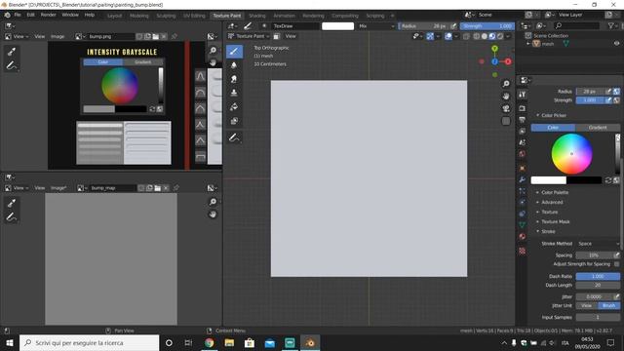Unlink the bump.png image with X icon
The width and height of the screenshot is (624, 351).
(x=164, y=36)
